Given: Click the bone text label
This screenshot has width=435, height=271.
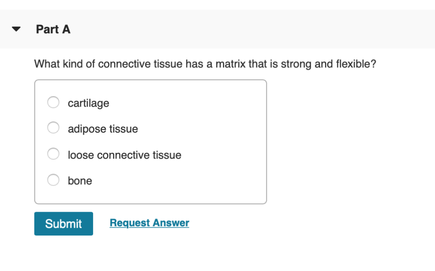Looking at the screenshot, I should (x=80, y=180).
